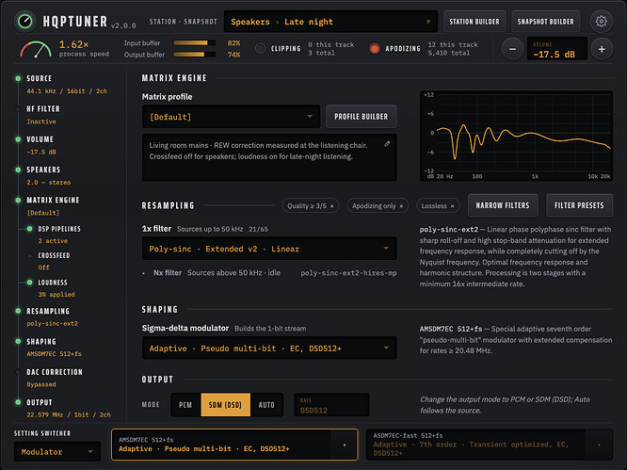
Task: Click the Narrow Filters button
Action: (x=503, y=205)
